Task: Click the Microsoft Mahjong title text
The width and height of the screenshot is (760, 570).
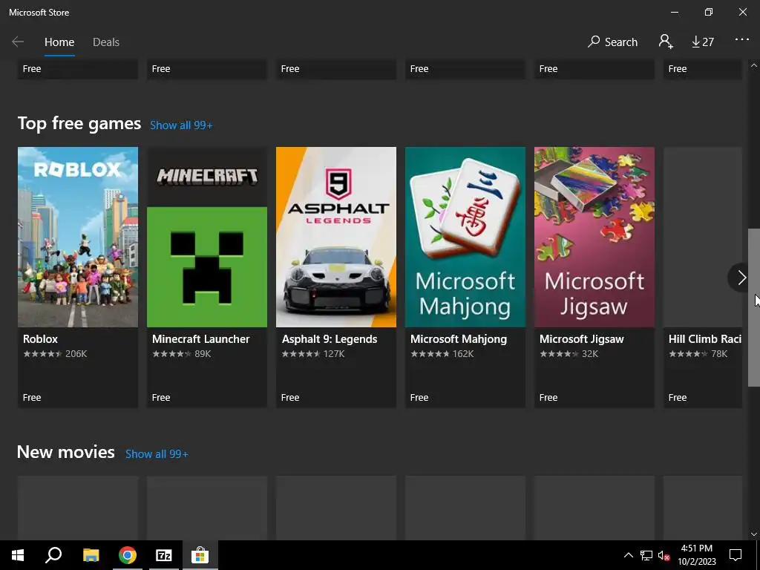Action: [459, 338]
